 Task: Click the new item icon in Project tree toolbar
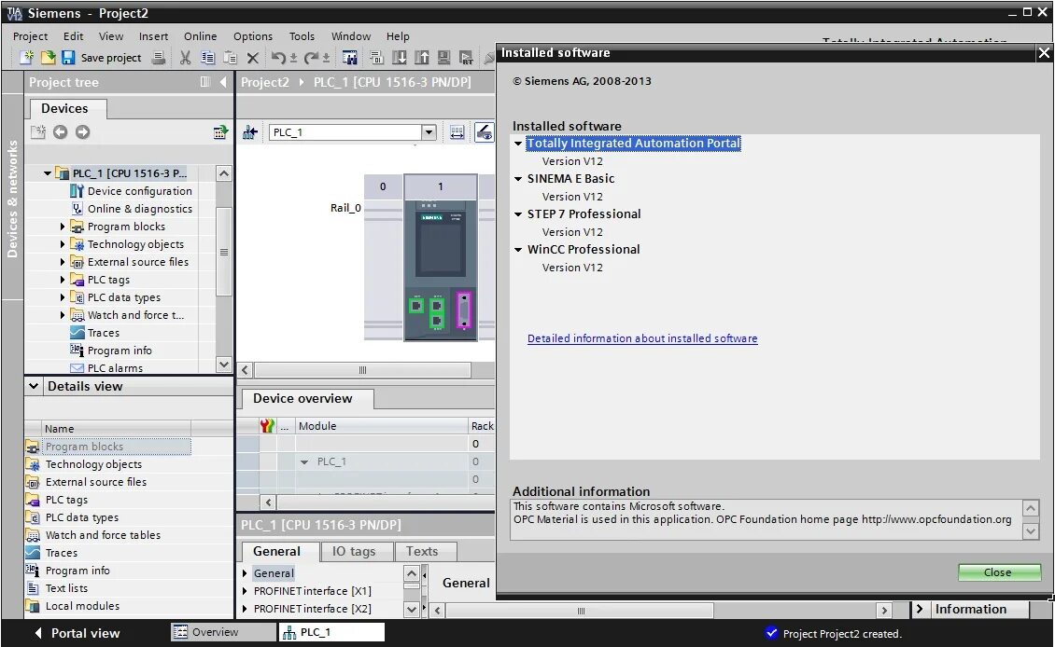38,131
